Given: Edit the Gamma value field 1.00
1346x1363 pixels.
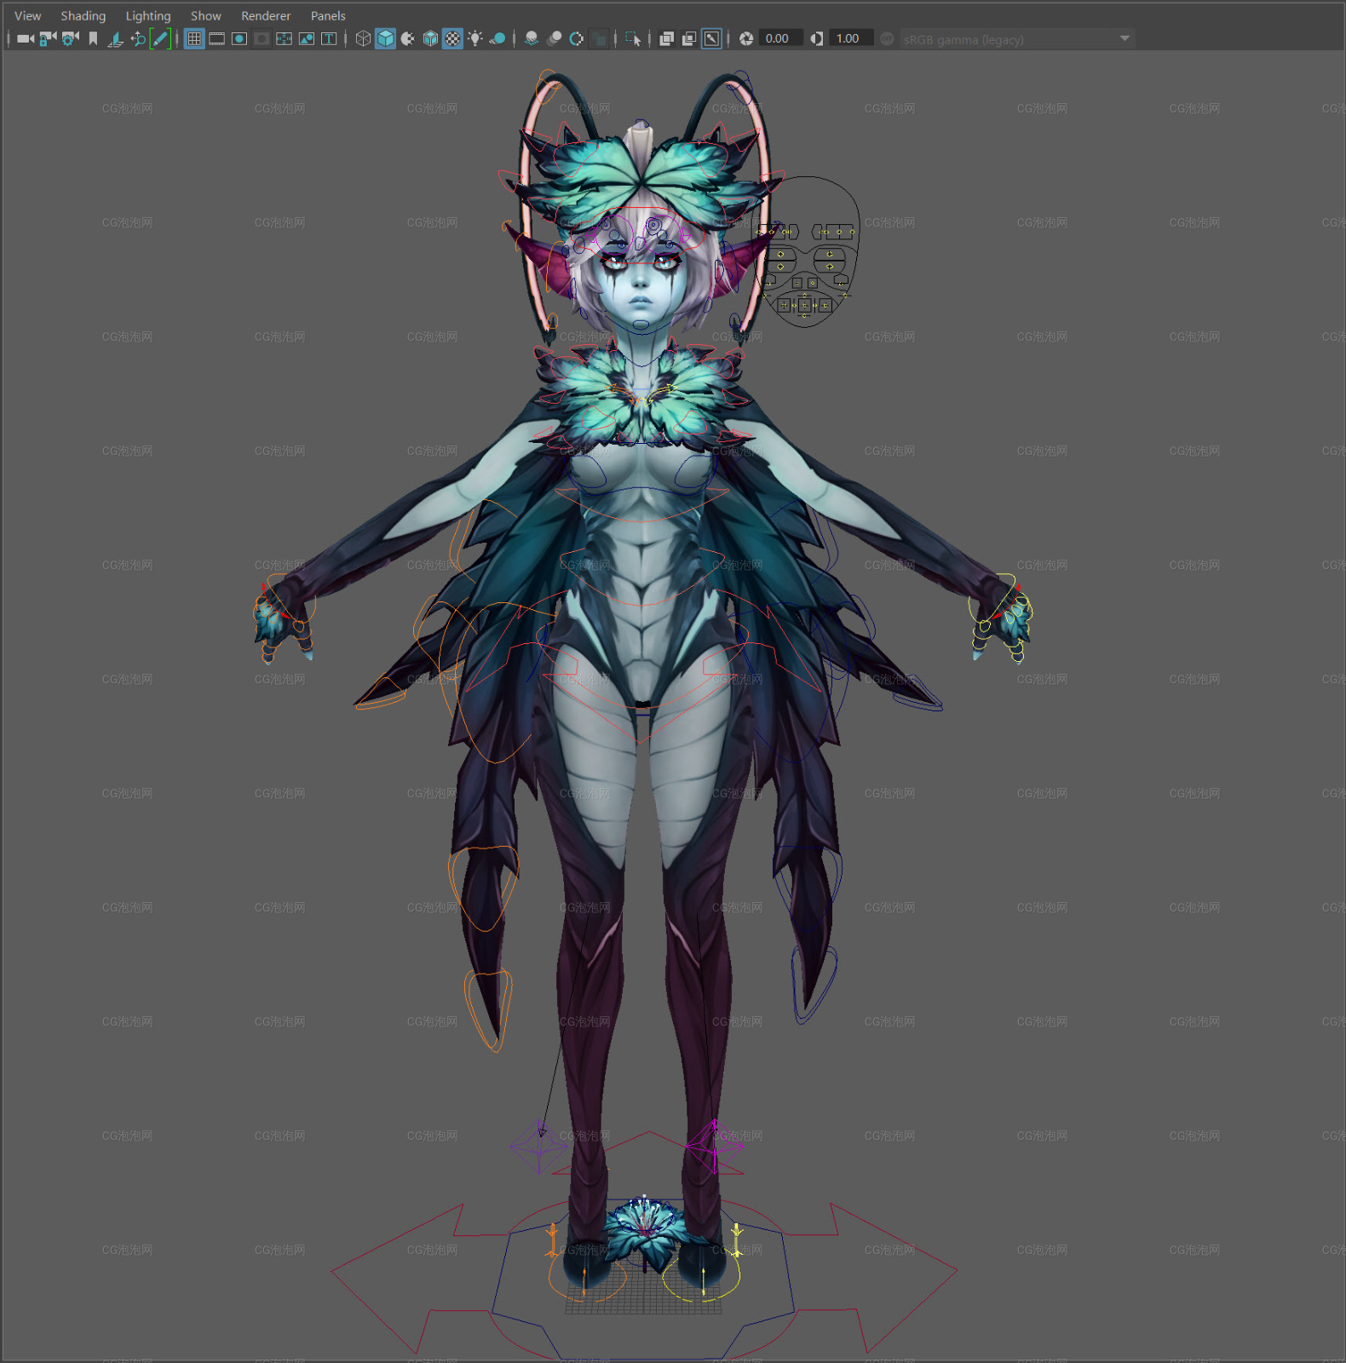Looking at the screenshot, I should pos(850,38).
